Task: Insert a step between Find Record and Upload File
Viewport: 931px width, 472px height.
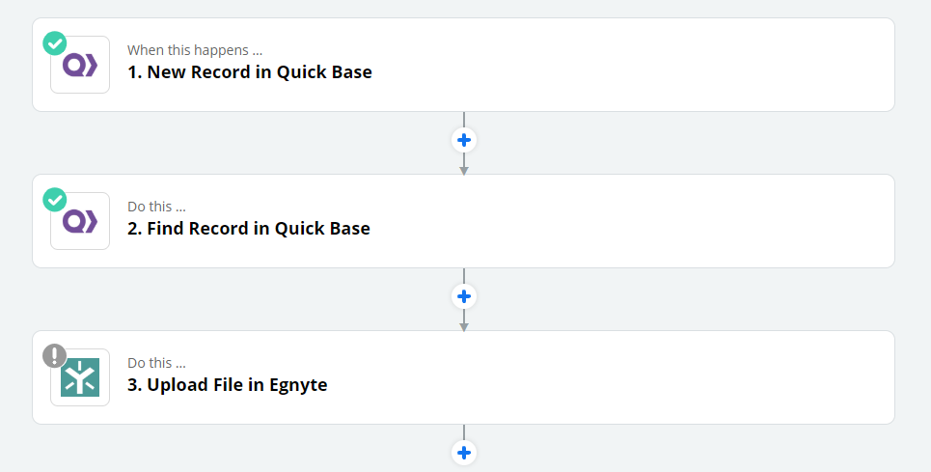Action: tap(464, 296)
